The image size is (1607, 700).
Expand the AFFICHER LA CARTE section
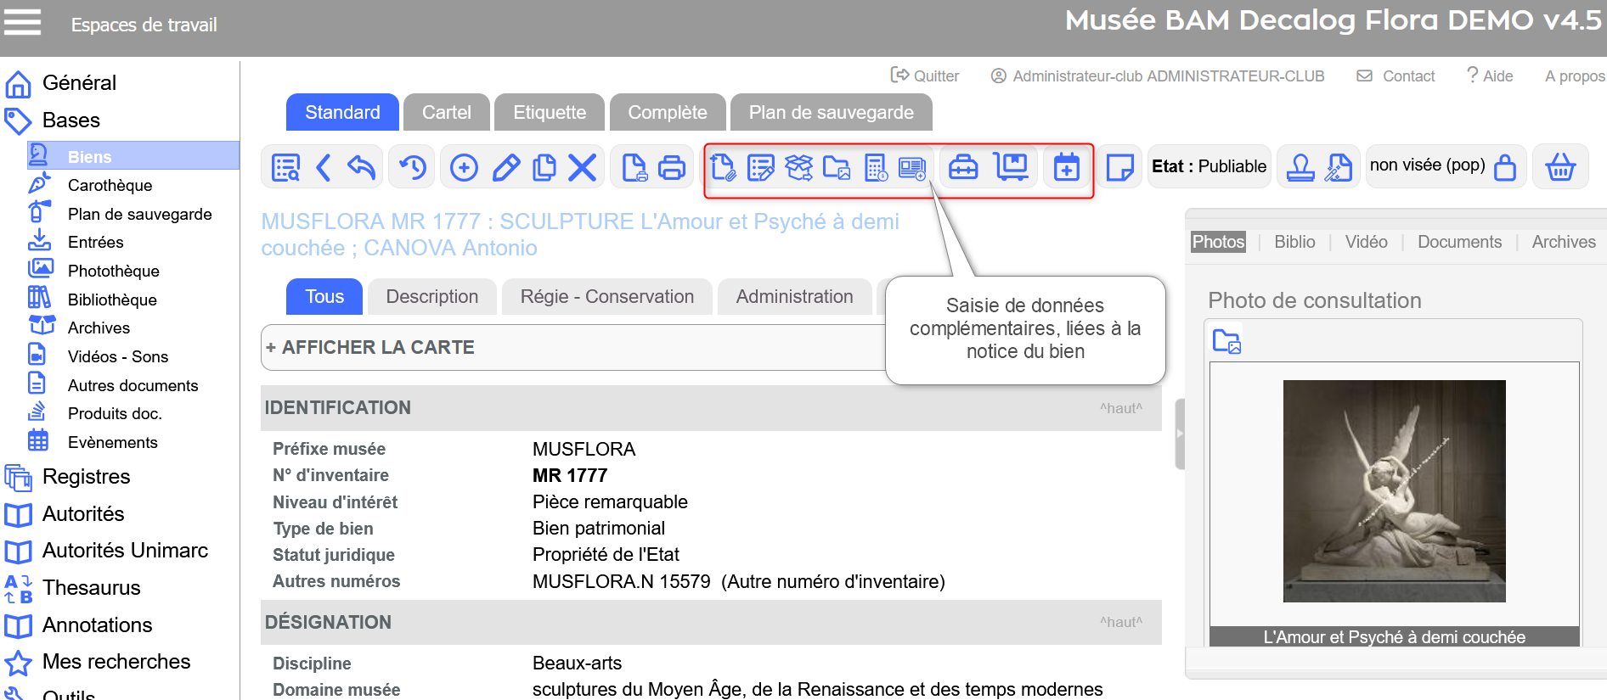click(x=370, y=347)
